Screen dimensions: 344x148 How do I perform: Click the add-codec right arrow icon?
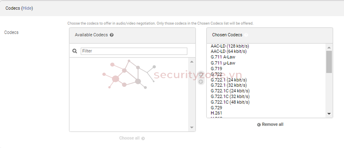point(201,75)
